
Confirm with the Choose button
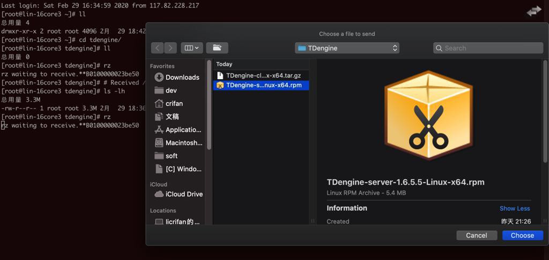[522, 235]
